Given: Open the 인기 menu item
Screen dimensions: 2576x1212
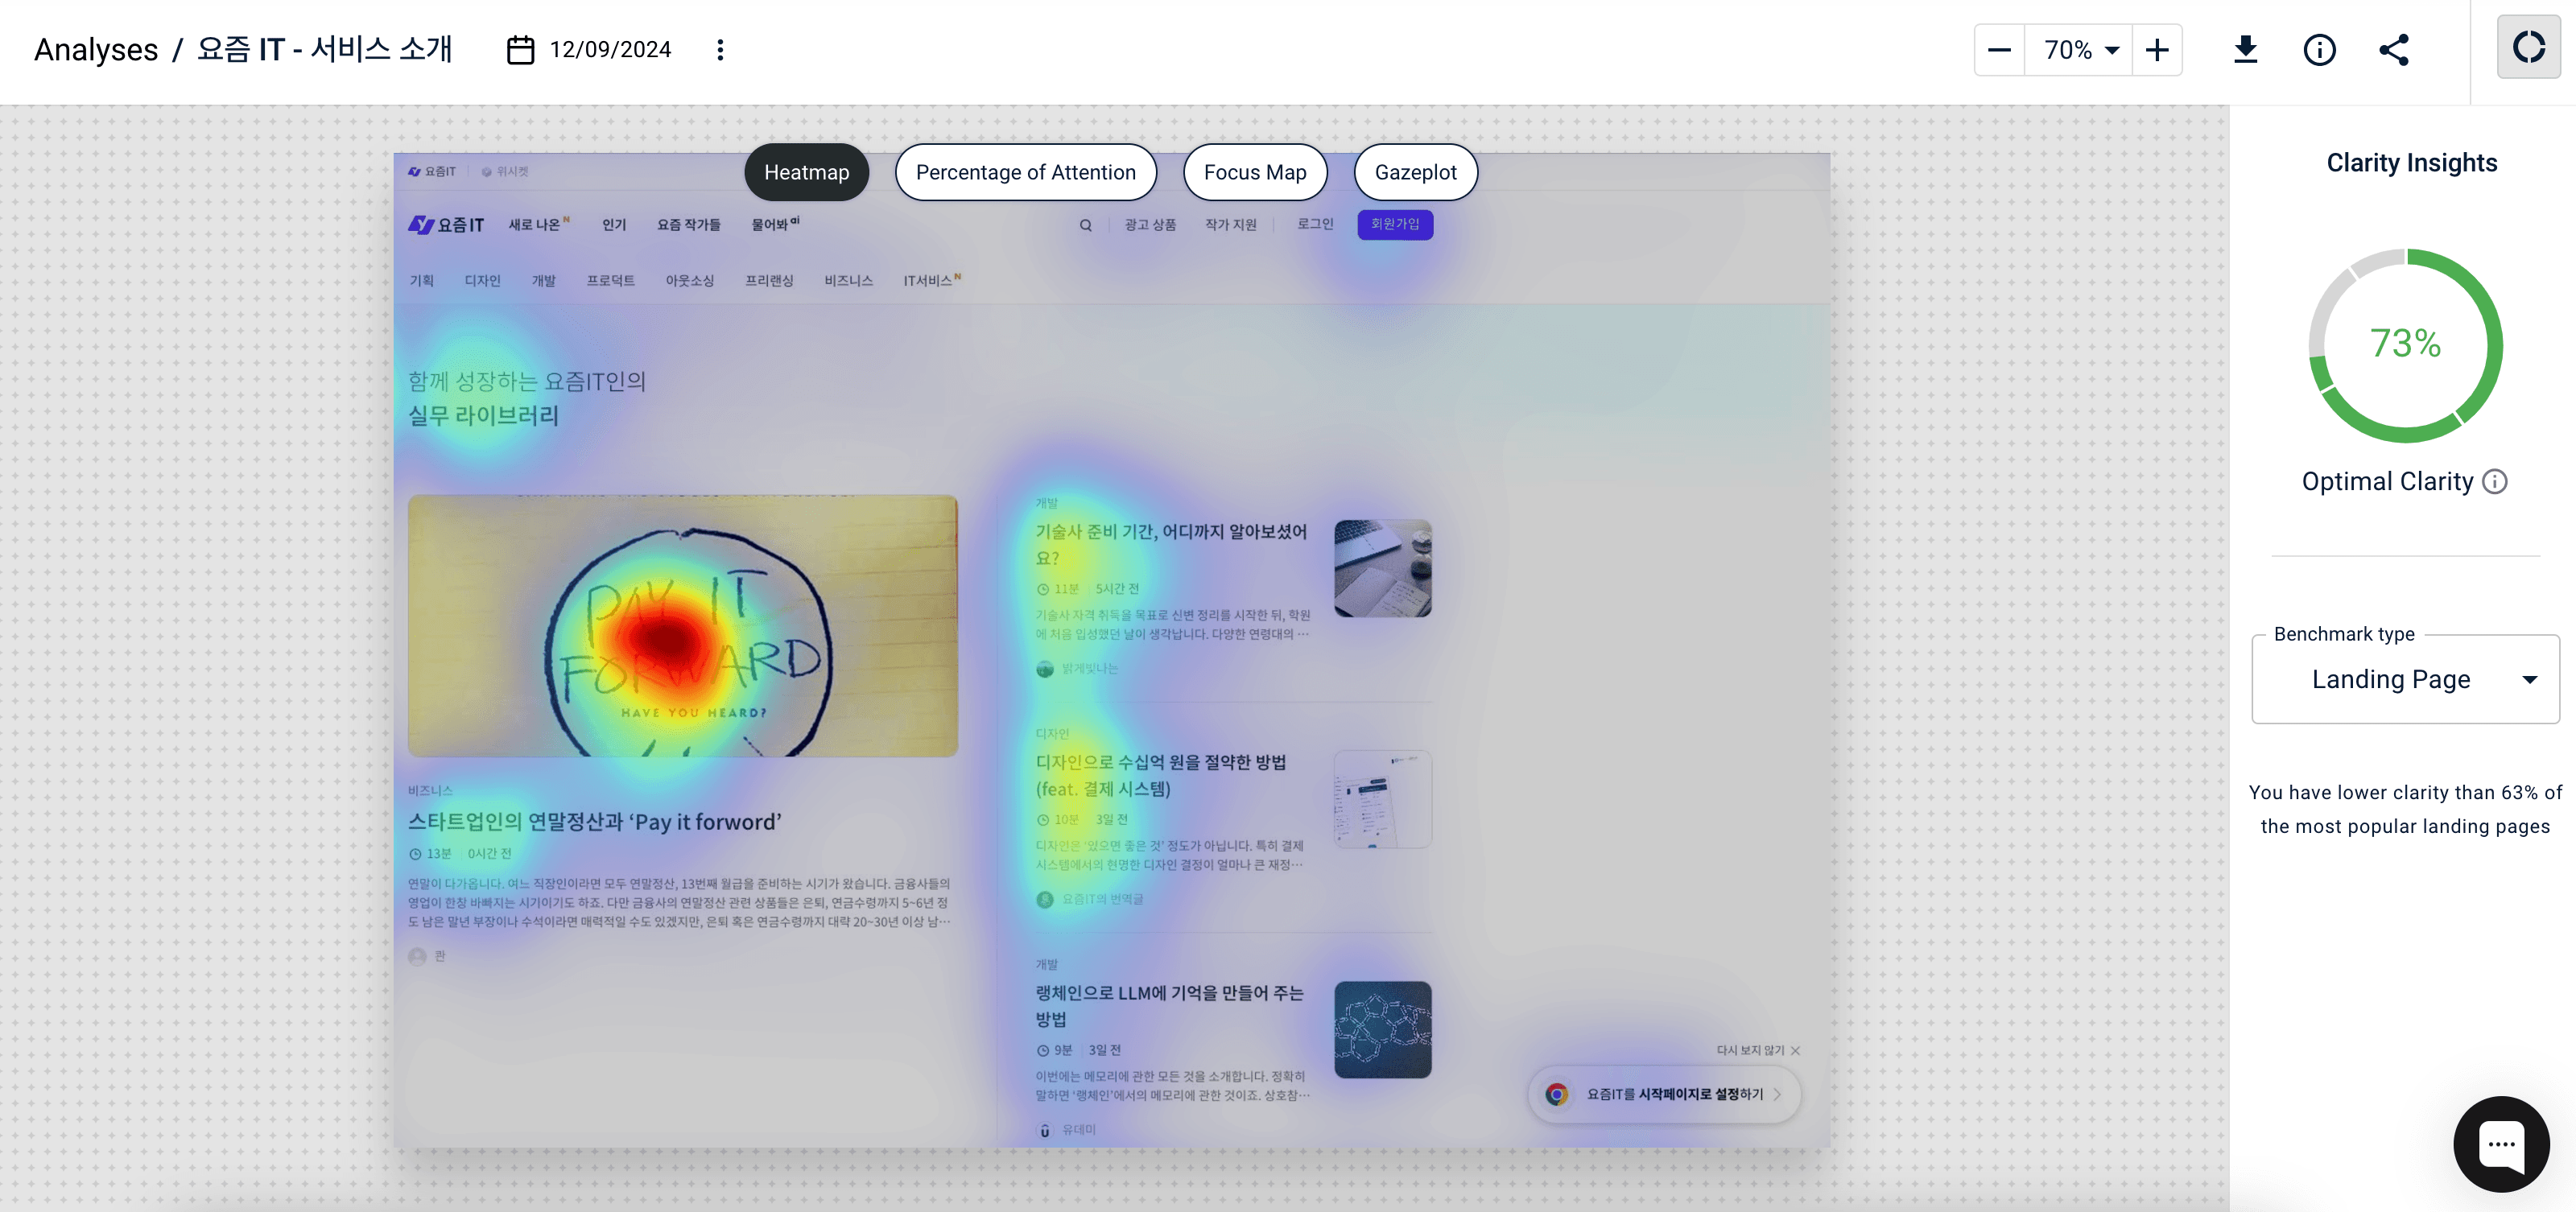Looking at the screenshot, I should pos(614,225).
